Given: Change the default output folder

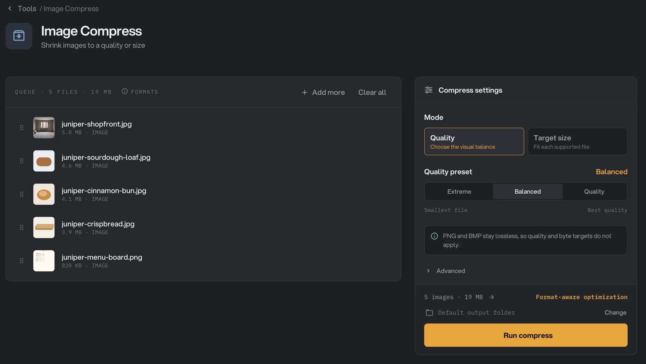Looking at the screenshot, I should (x=615, y=313).
